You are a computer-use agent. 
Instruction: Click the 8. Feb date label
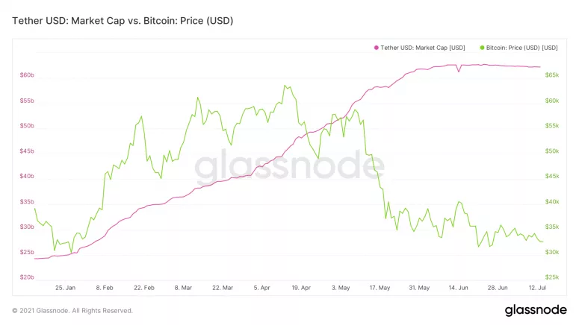pyautogui.click(x=105, y=288)
